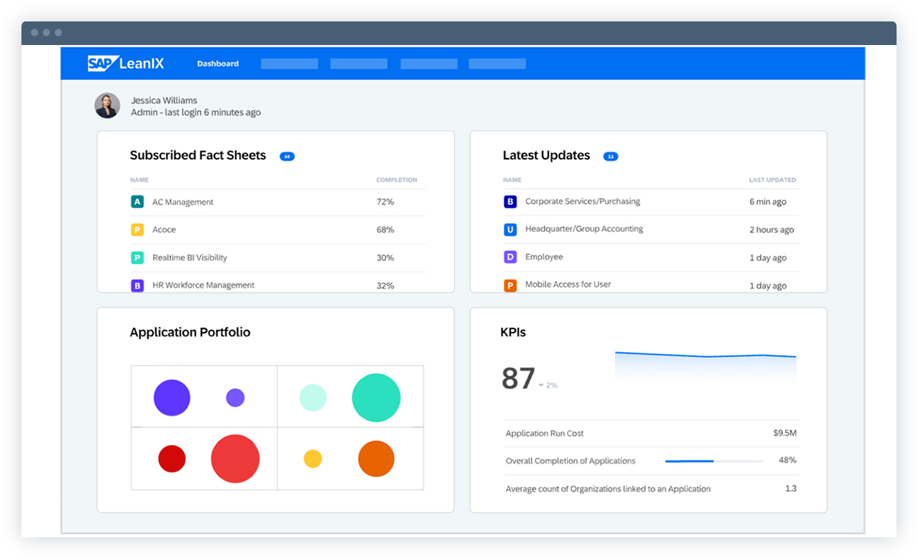
Task: Sort updates by the LAST UPDATED column
Action: pos(772,180)
